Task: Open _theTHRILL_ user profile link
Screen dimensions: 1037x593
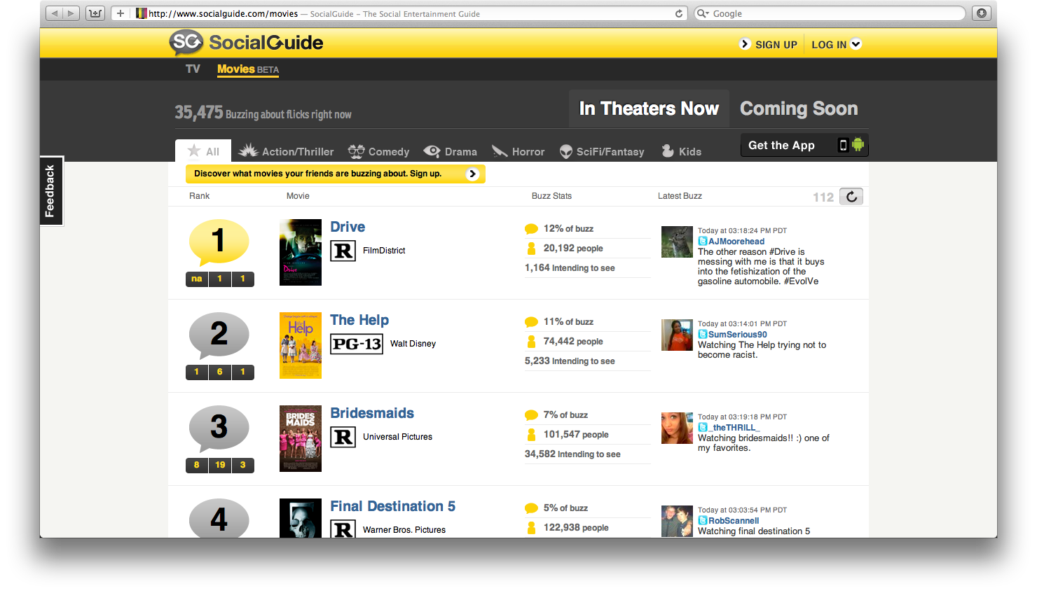Action: tap(734, 428)
